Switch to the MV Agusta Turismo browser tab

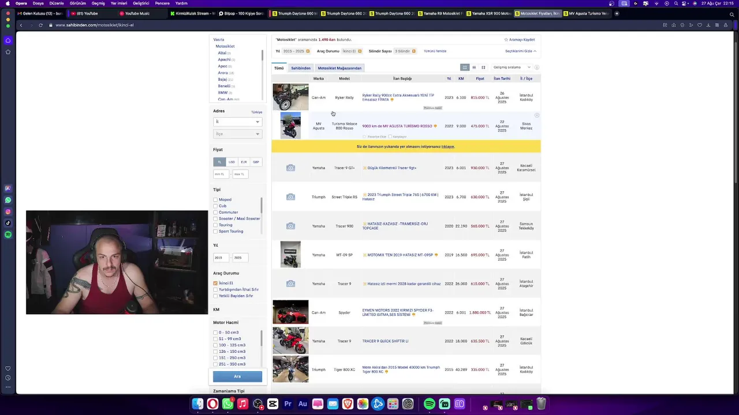(588, 13)
